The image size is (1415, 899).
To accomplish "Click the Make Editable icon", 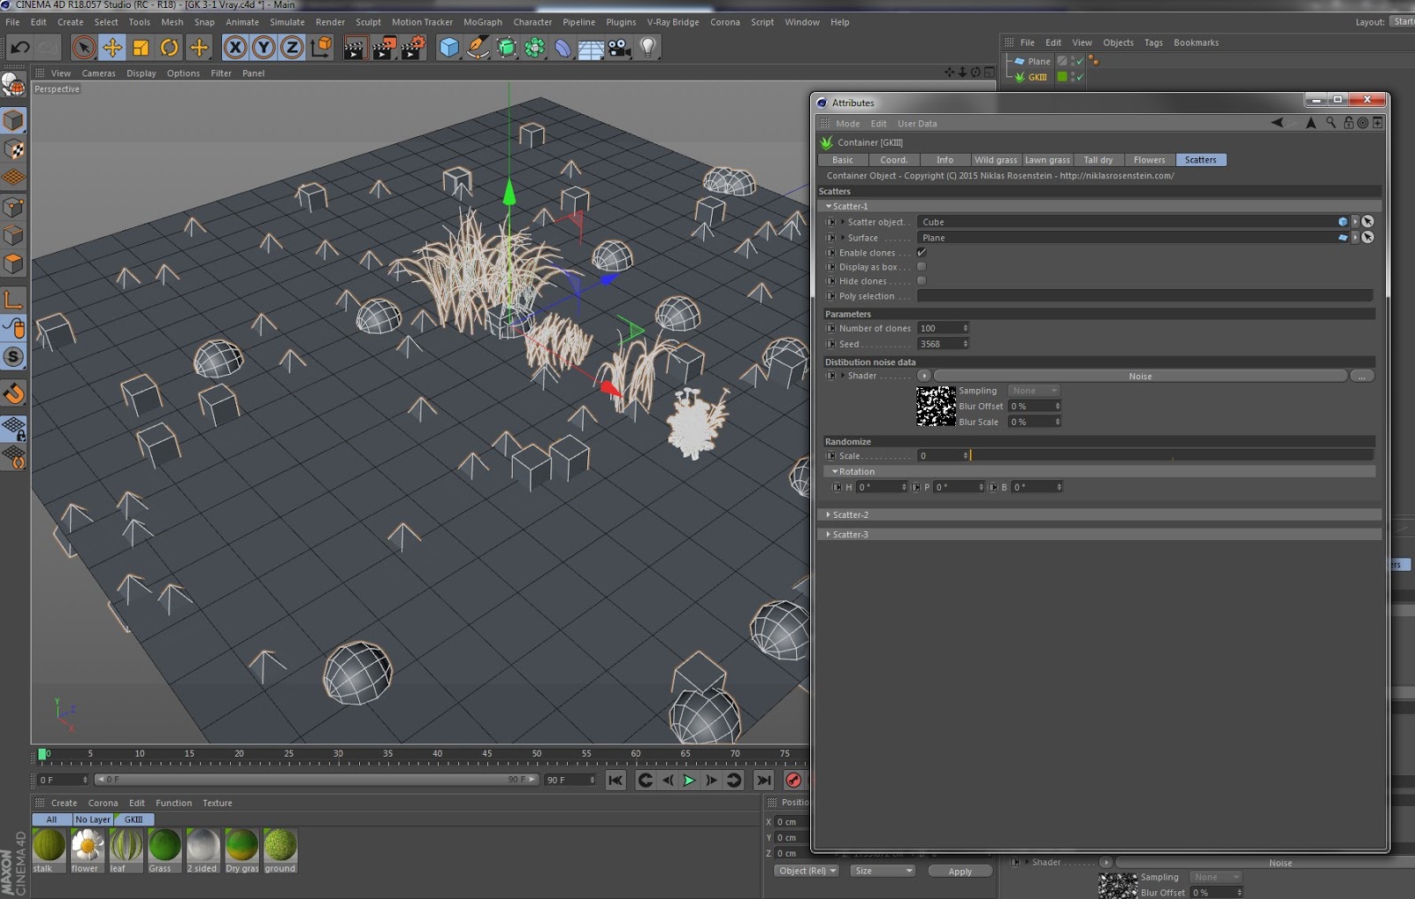I will pyautogui.click(x=13, y=85).
